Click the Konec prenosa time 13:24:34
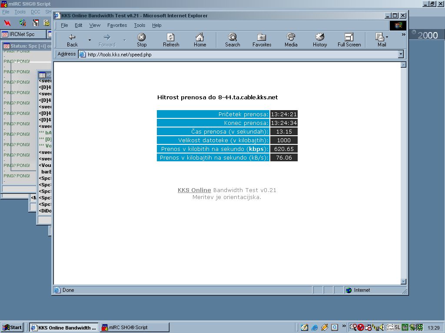Screen dimensions: 445x333 tap(284, 123)
